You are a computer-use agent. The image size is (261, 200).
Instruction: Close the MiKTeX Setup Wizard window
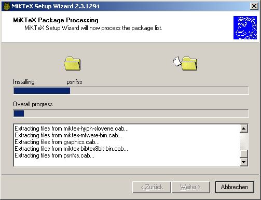(254, 6)
